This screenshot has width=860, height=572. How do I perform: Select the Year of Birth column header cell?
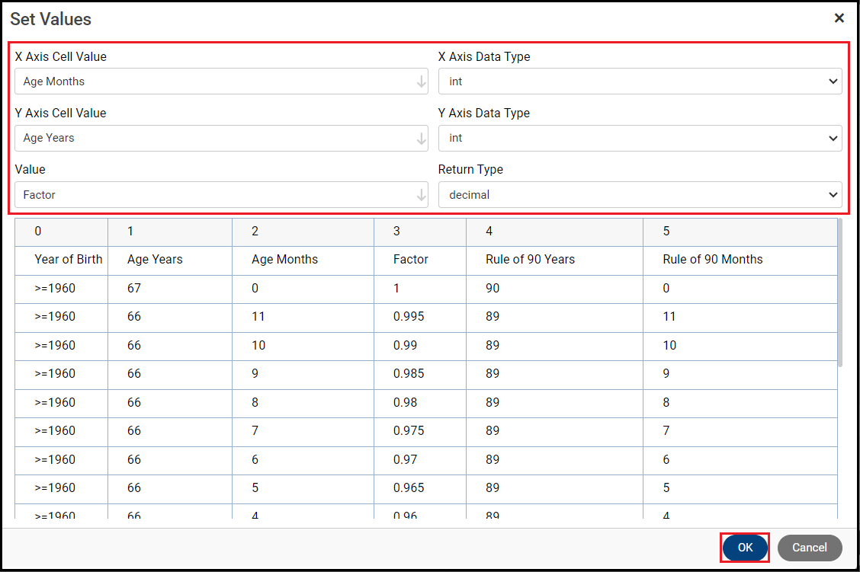pos(69,260)
